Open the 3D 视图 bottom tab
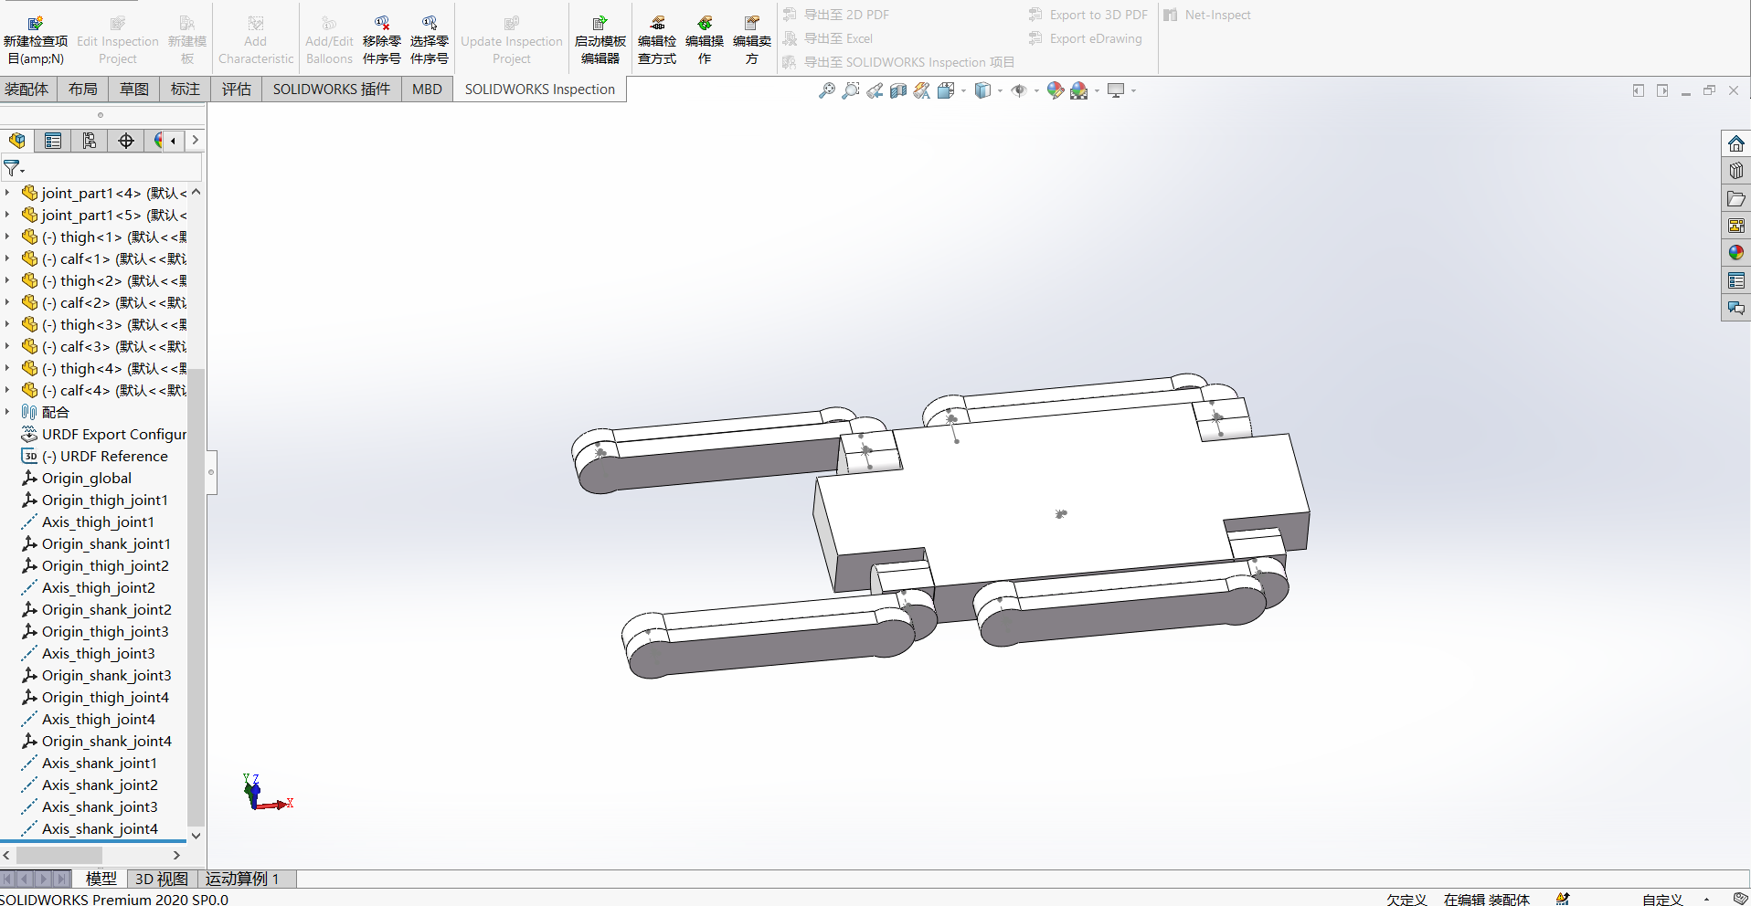 coord(162,879)
